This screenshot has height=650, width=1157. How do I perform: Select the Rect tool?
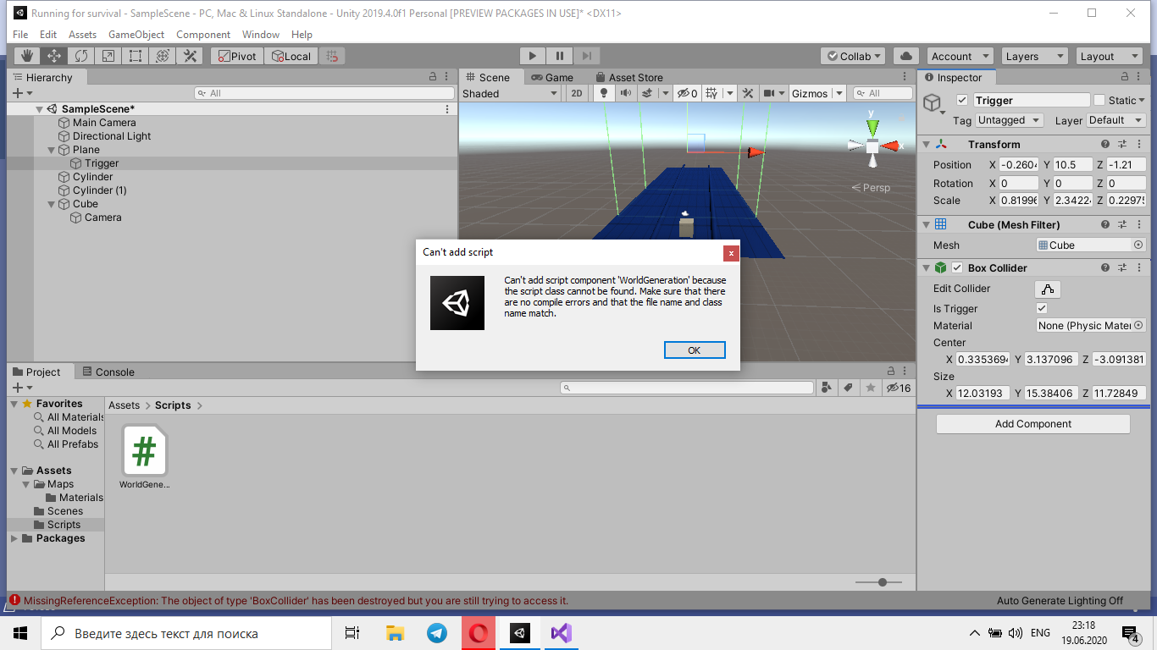136,56
